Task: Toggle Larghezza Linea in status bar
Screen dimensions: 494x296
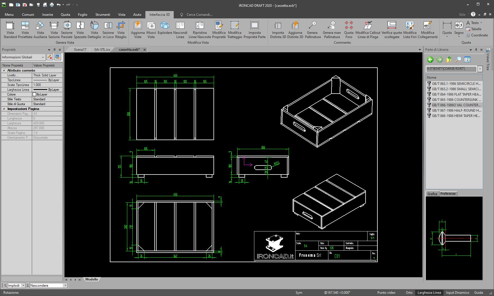Action: (429, 293)
